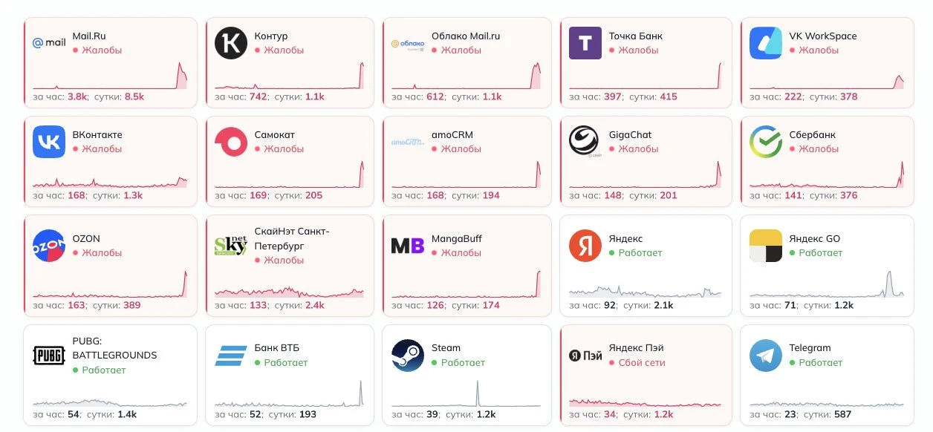Select the purple Точка Банк icon
The width and height of the screenshot is (933, 432).
coord(585,43)
